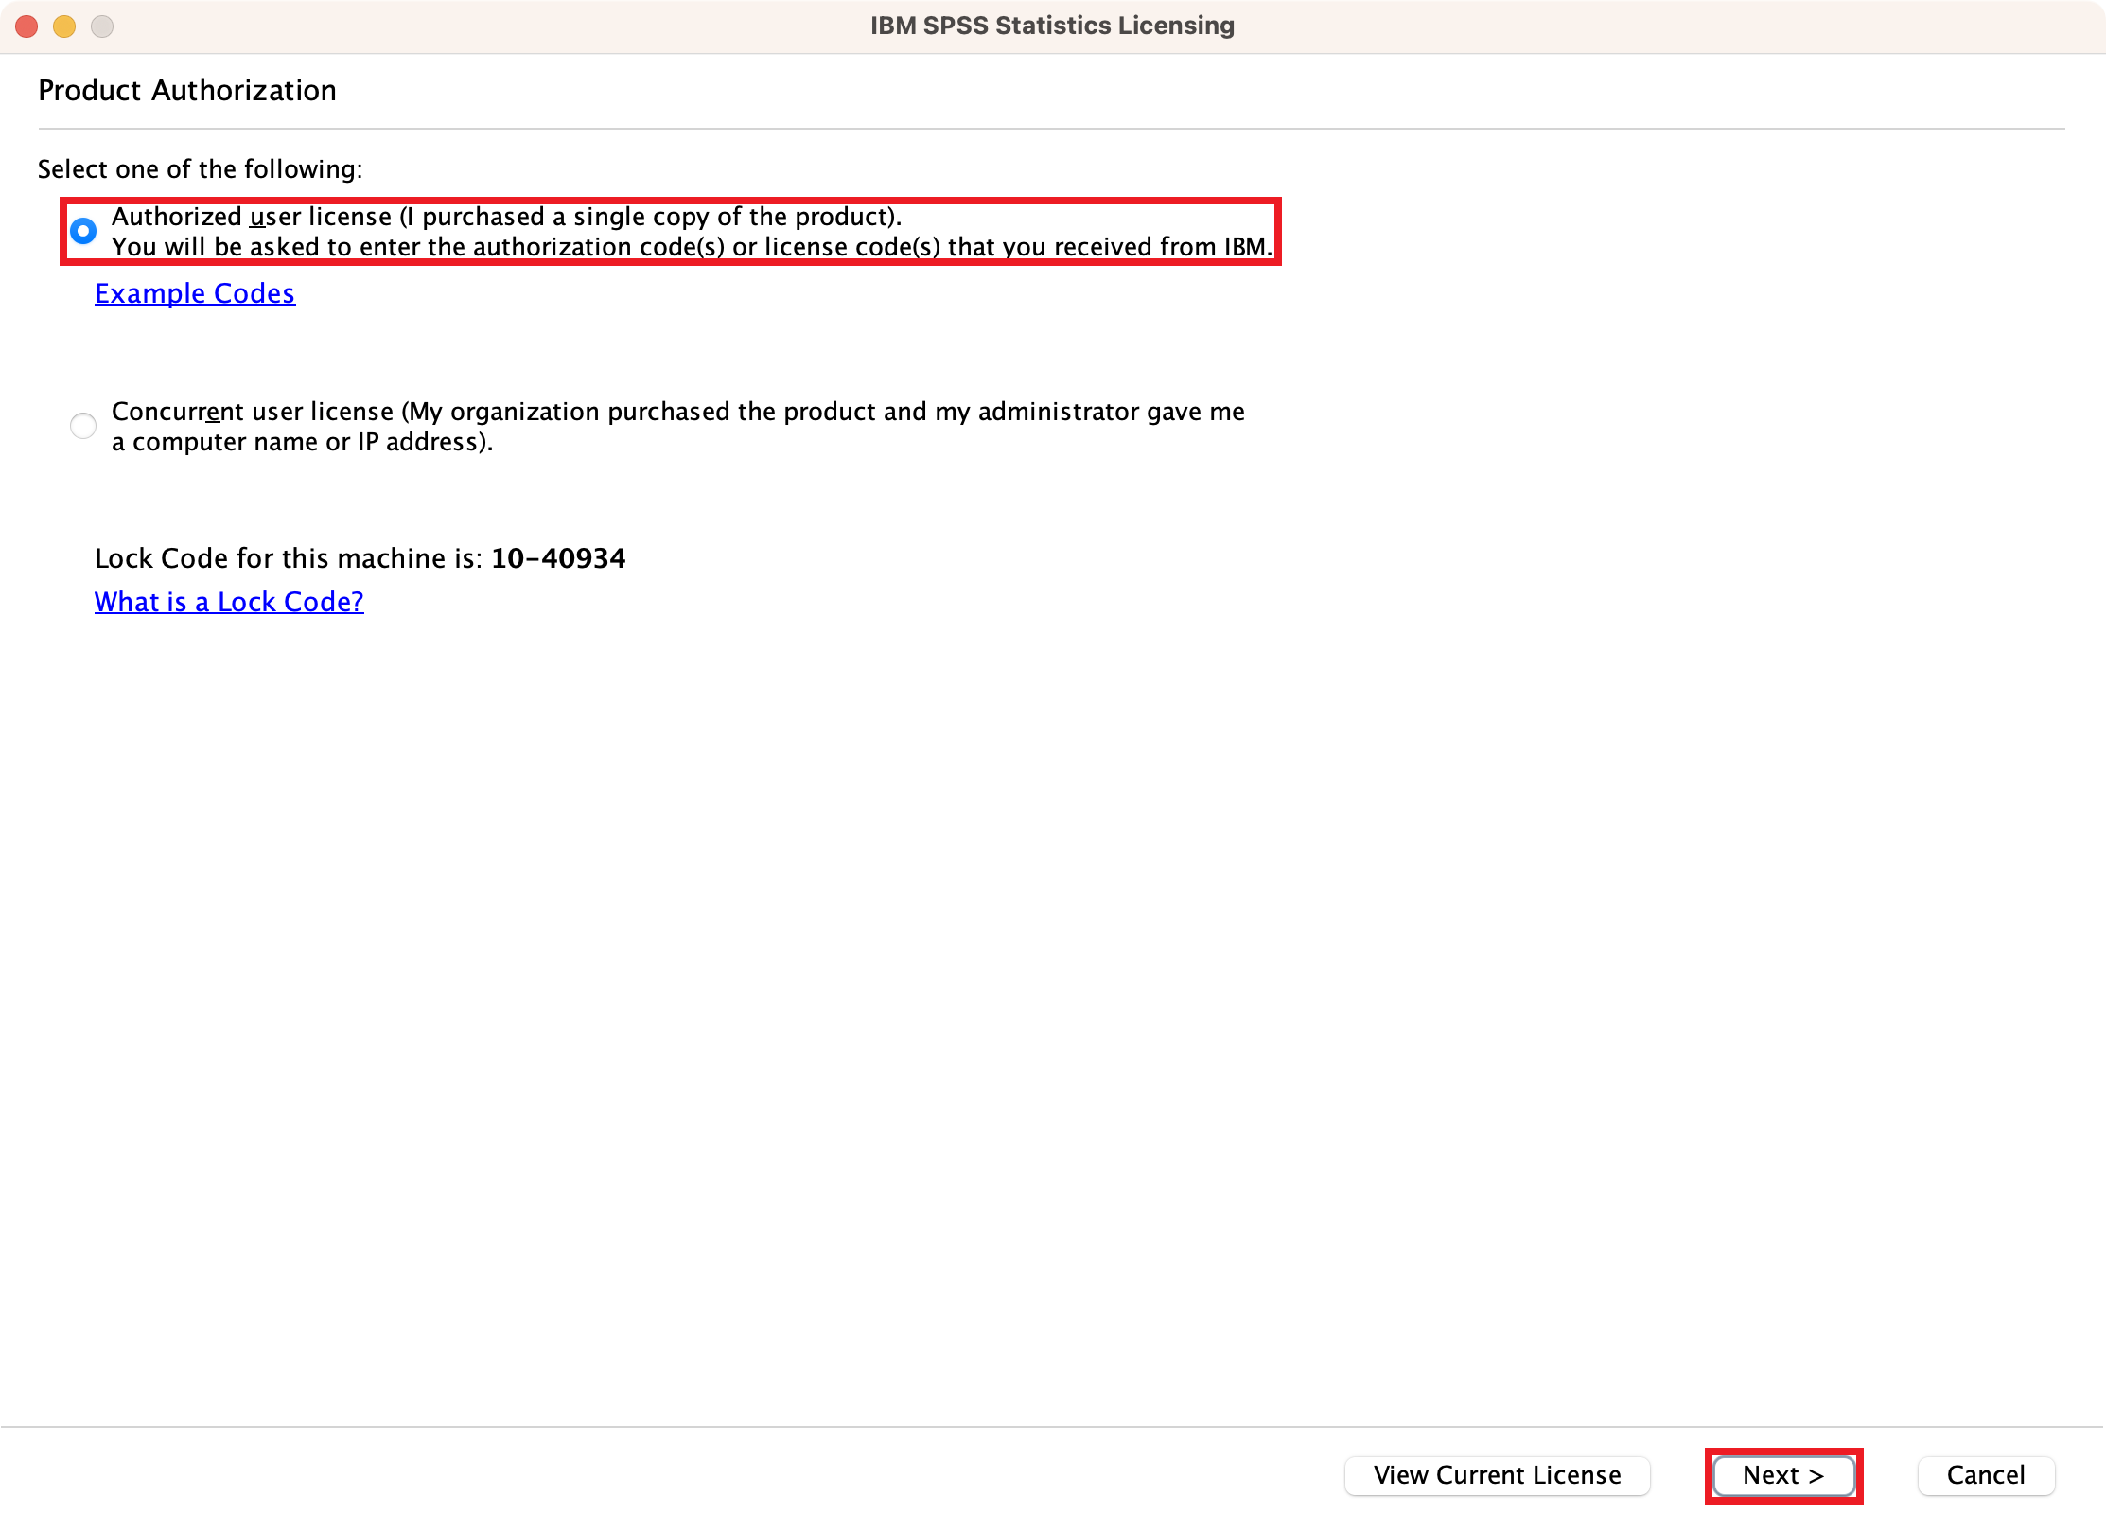Click the lock code value 10-40934

click(x=558, y=558)
